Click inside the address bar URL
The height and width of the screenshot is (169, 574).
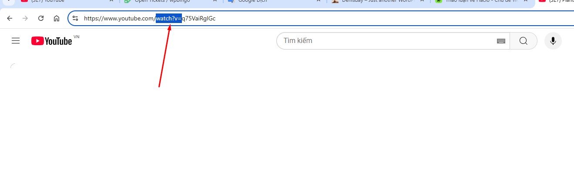(322, 18)
